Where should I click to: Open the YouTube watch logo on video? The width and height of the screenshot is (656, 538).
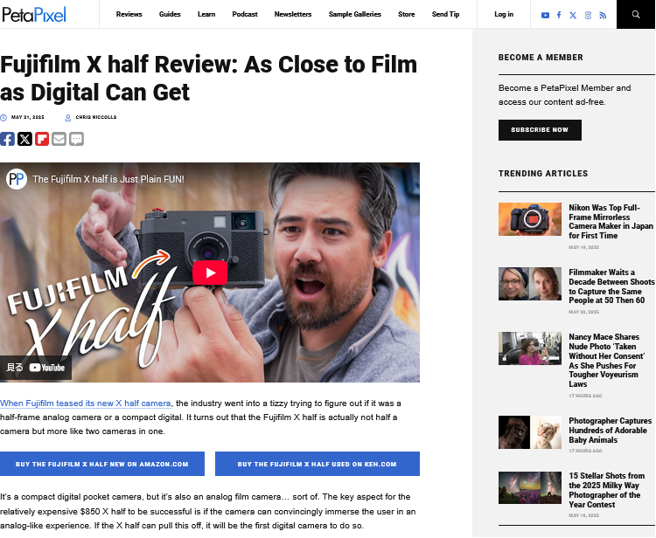coord(47,368)
